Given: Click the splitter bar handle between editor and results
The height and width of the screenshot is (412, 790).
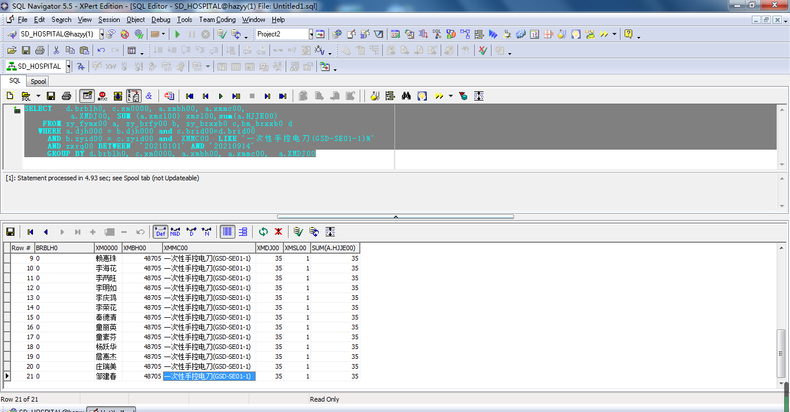Looking at the screenshot, I should [396, 217].
